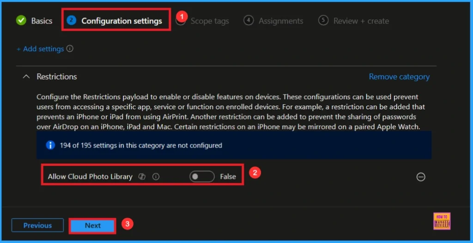The height and width of the screenshot is (243, 473).
Task: Click the + Add settings link
Action: tap(40, 49)
